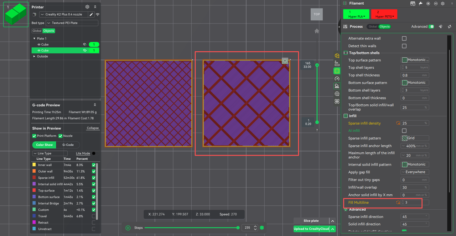Hide the first Cube using eye icon
The height and width of the screenshot is (236, 456).
point(39,44)
